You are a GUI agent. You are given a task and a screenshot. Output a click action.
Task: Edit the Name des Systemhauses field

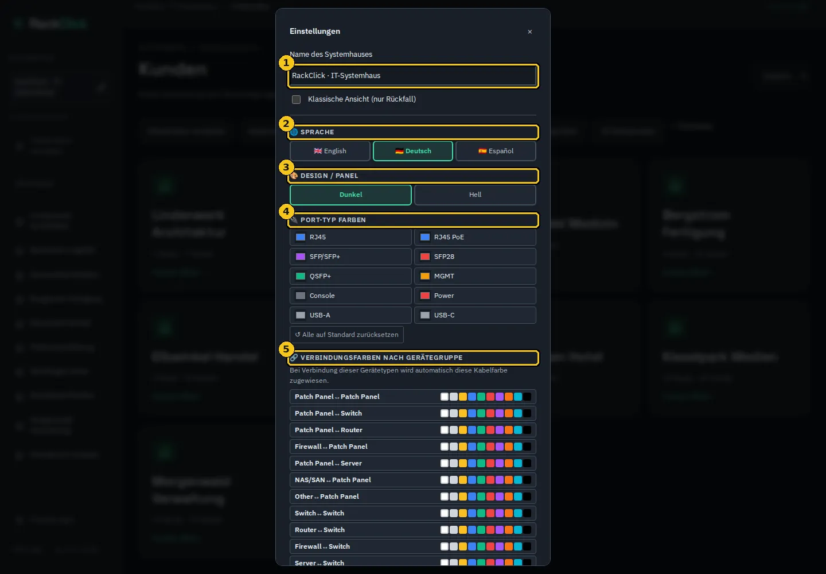coord(413,76)
